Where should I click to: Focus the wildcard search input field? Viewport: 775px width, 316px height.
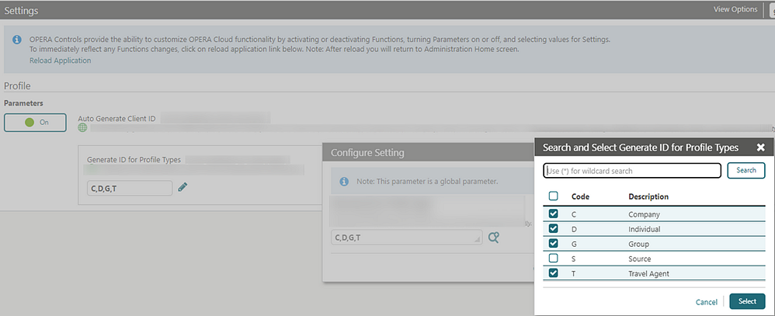click(x=632, y=171)
